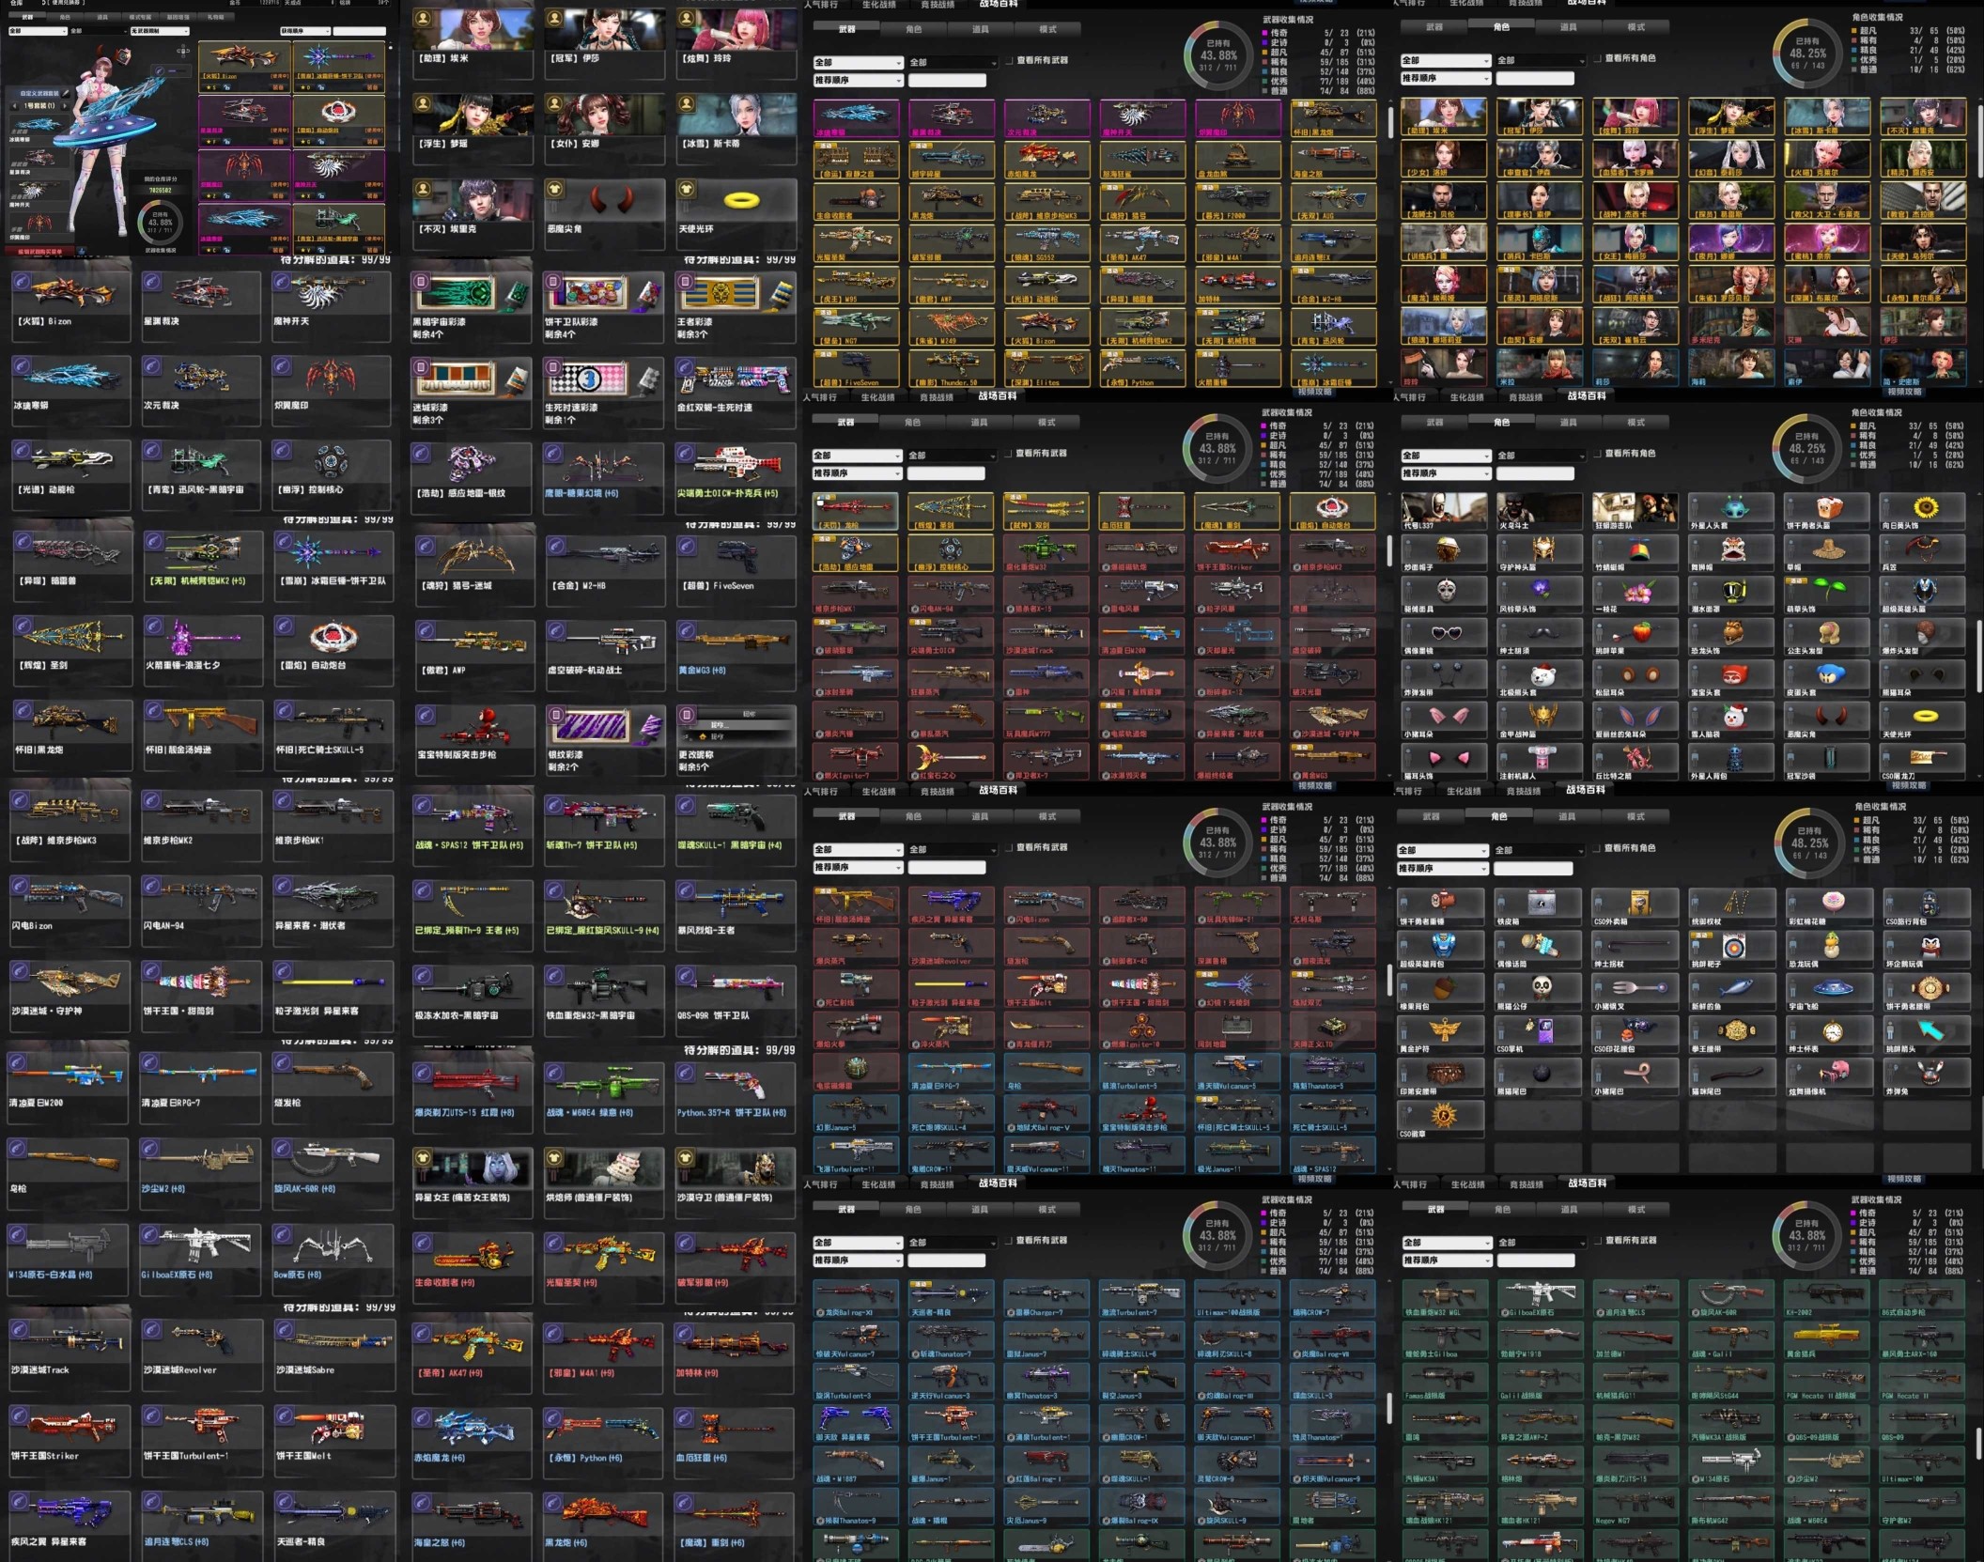The height and width of the screenshot is (1562, 1984).
Task: Click 装备 on the 【火狐】Bizon card
Action: [x=278, y=87]
